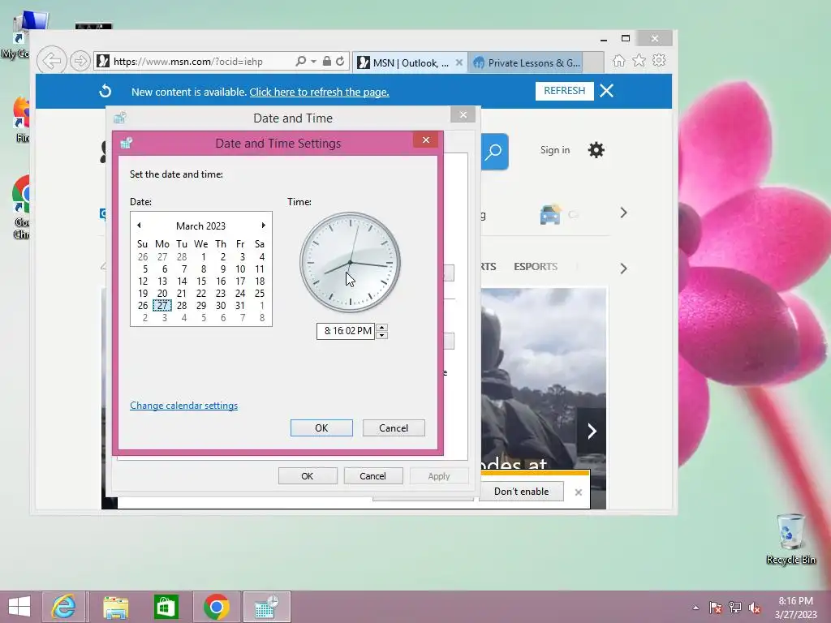Increase time with up spinner arrow
Image resolution: width=831 pixels, height=623 pixels.
tap(381, 327)
